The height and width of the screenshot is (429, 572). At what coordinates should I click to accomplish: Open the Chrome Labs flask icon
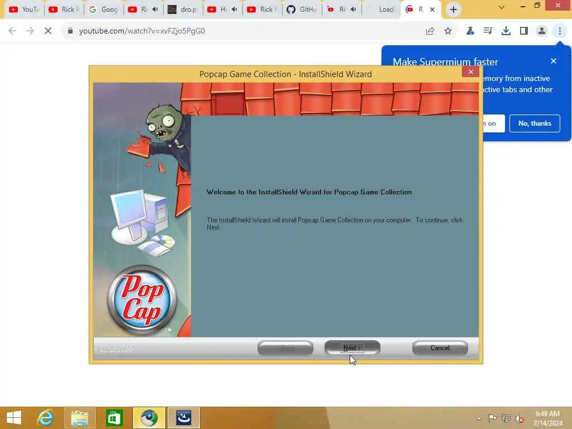[x=470, y=31]
